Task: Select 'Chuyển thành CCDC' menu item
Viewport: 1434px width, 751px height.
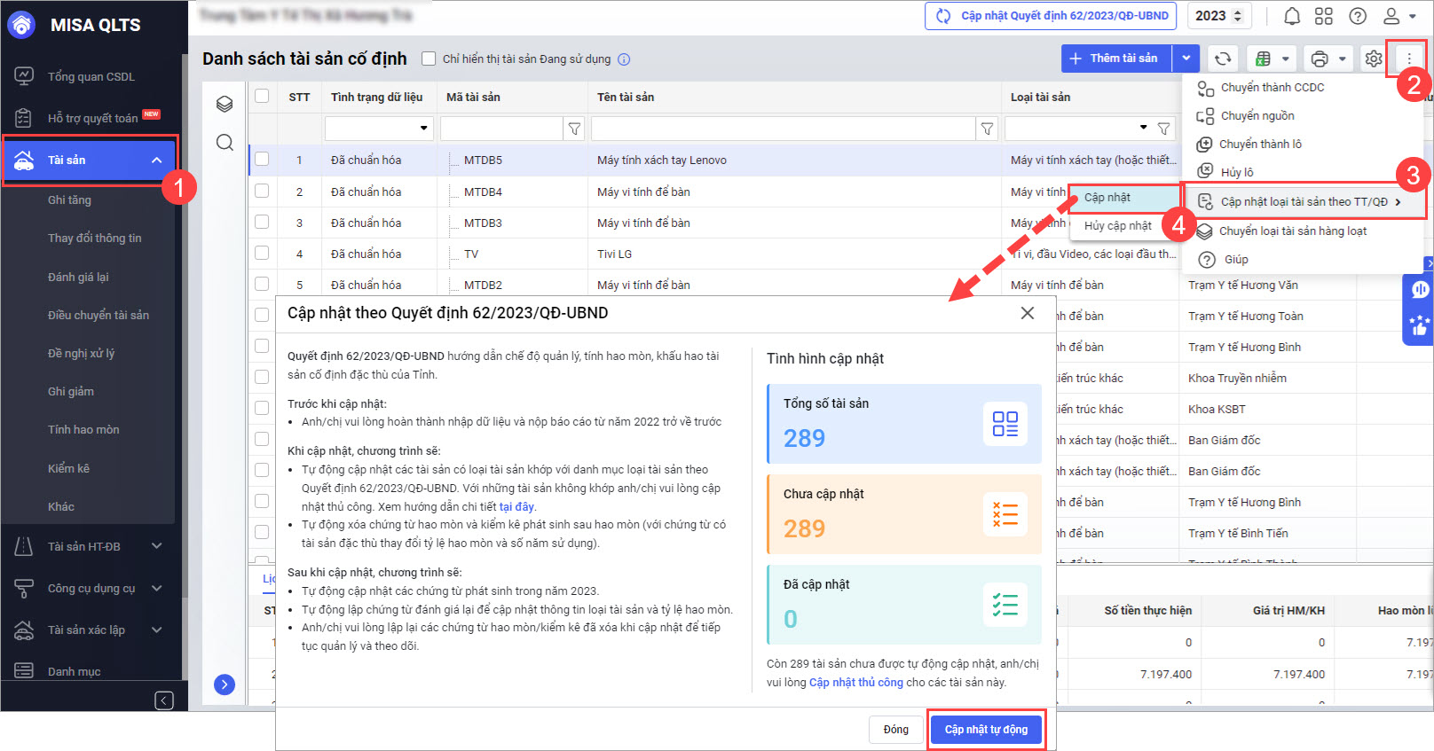Action: [1272, 88]
